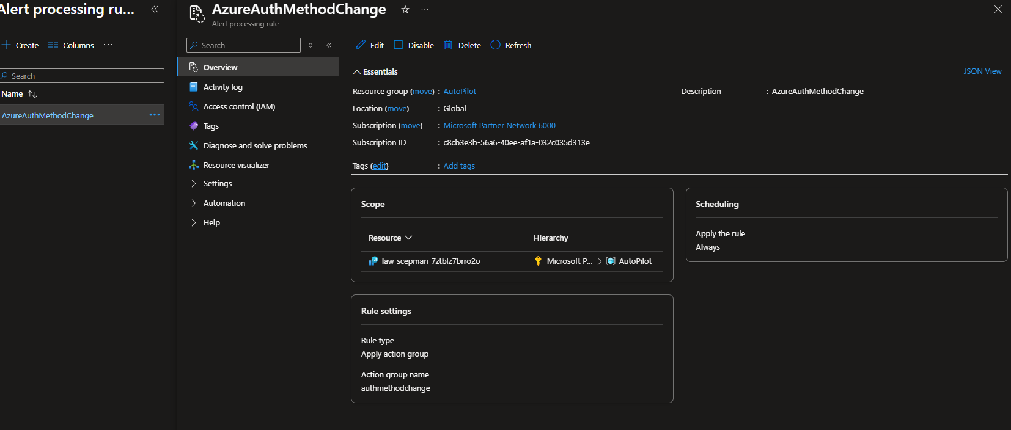This screenshot has height=430, width=1011.
Task: Click the Subscription ID value
Action: tap(517, 142)
